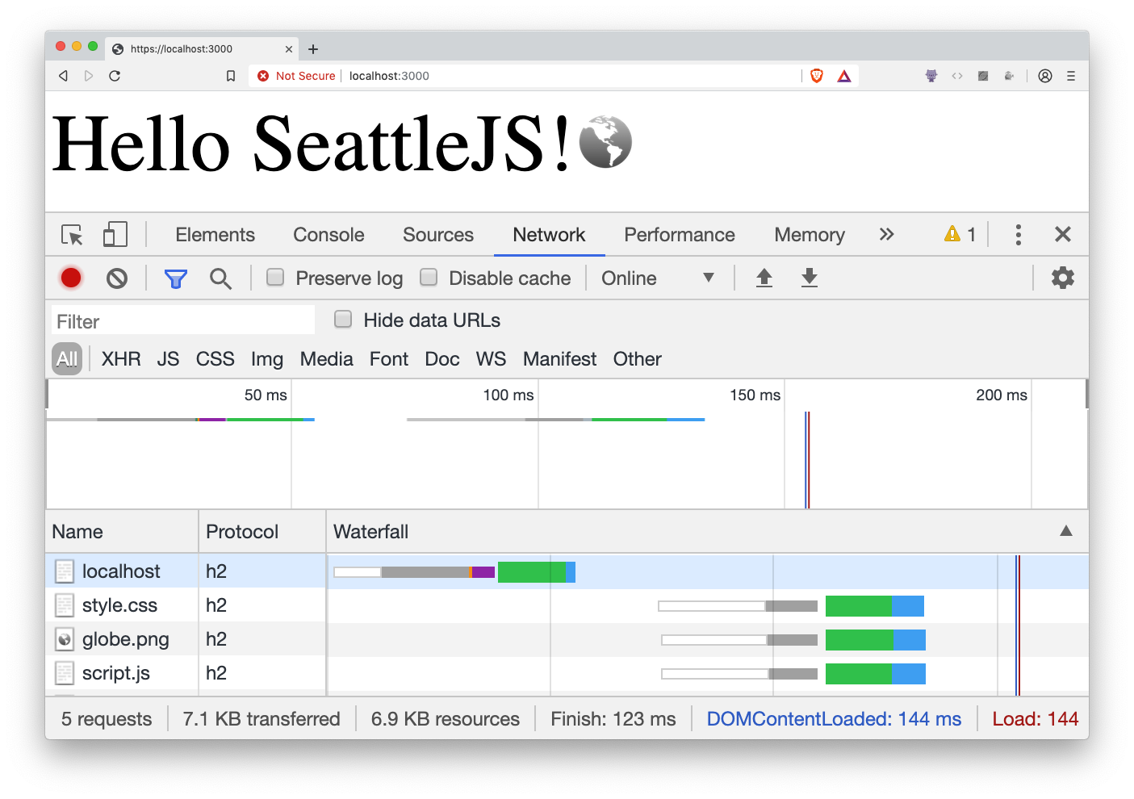Filter requests by Font

pos(389,359)
